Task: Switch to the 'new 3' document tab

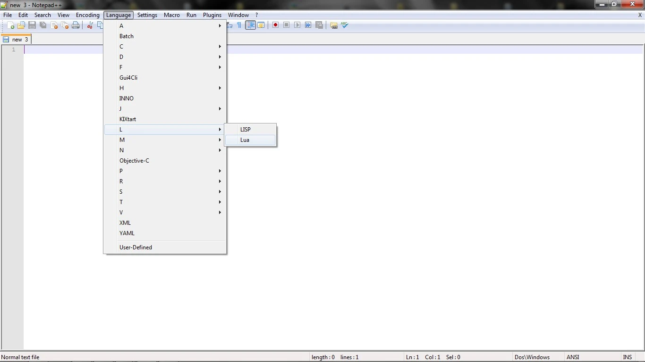Action: tap(16, 40)
